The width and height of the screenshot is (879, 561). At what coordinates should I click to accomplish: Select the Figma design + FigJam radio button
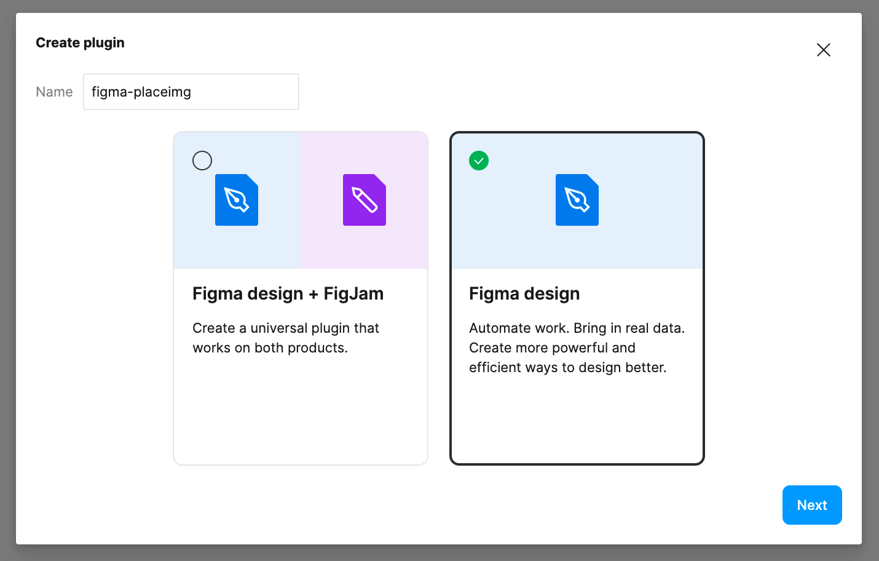[202, 161]
